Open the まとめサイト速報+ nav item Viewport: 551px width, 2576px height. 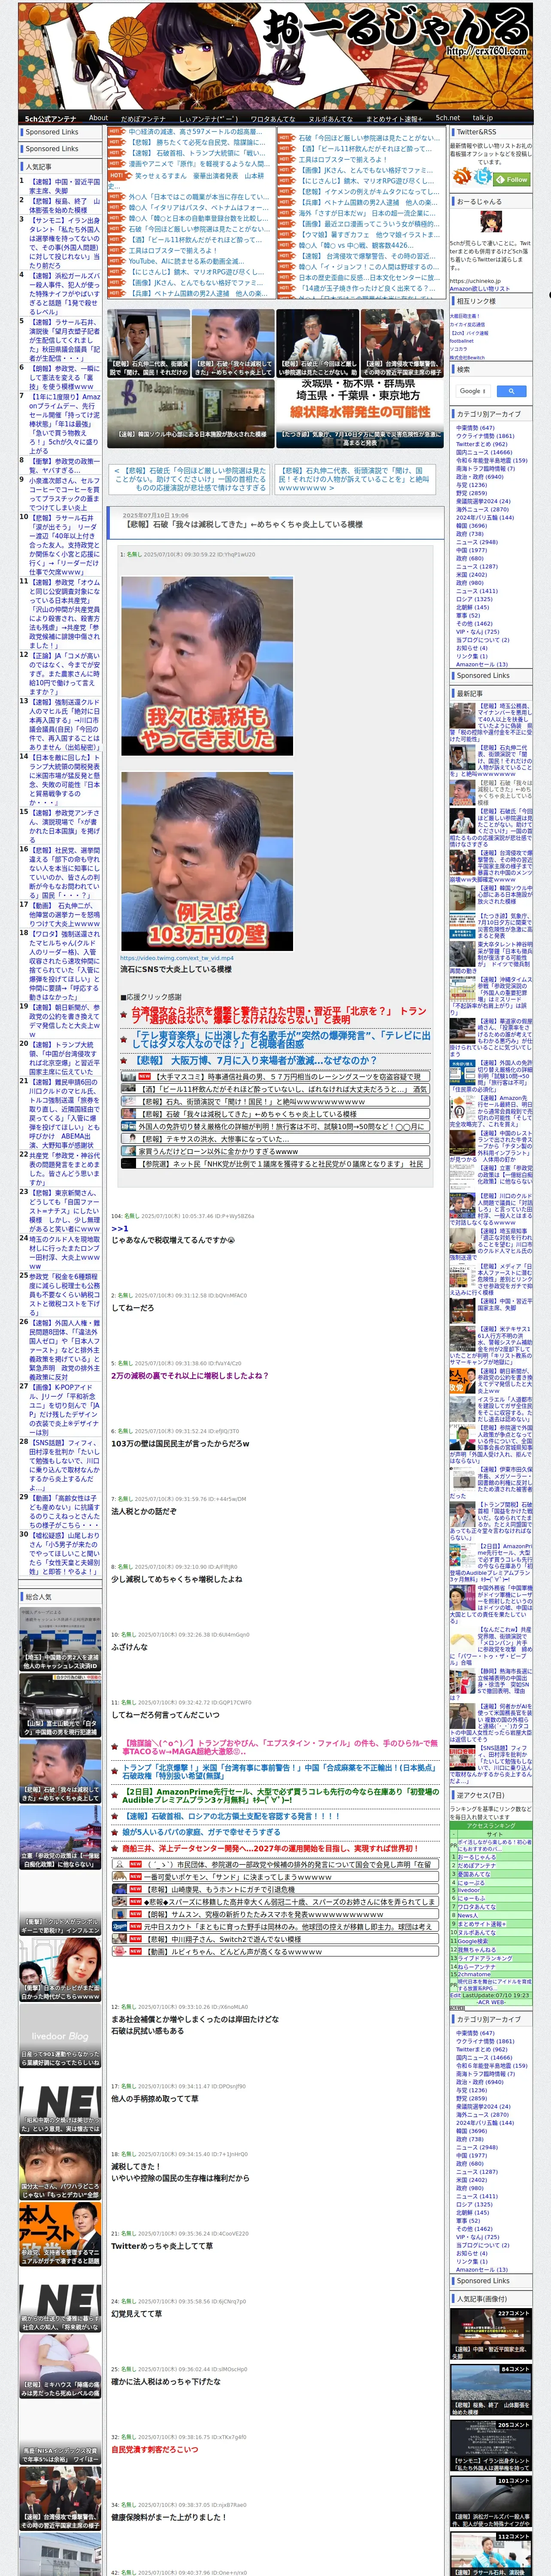coord(394,118)
